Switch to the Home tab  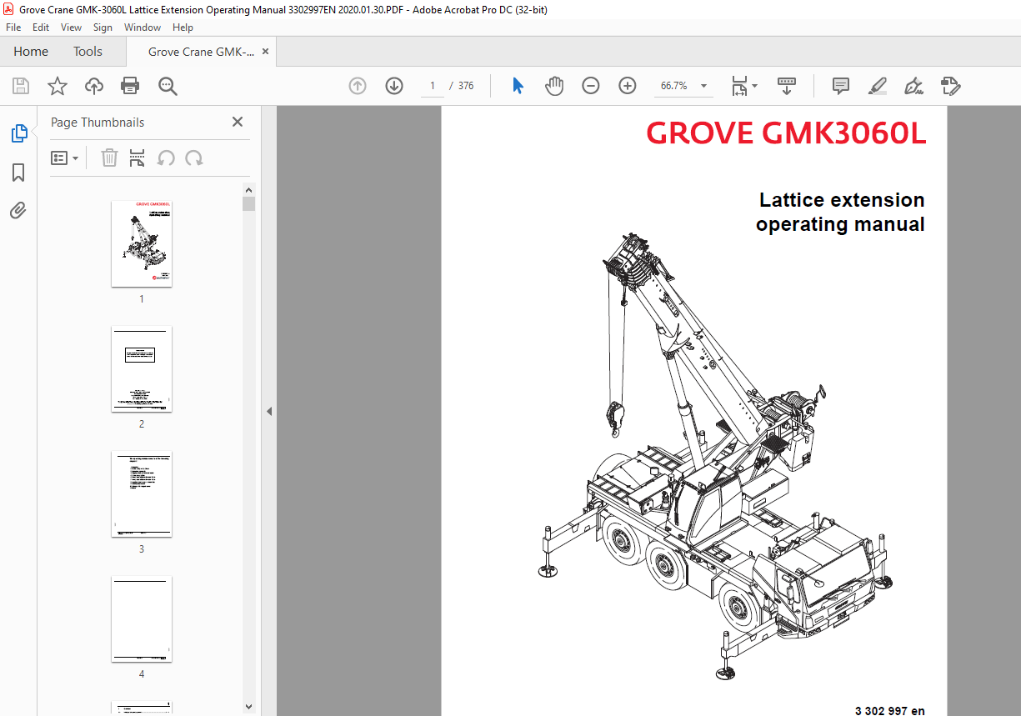(x=31, y=52)
